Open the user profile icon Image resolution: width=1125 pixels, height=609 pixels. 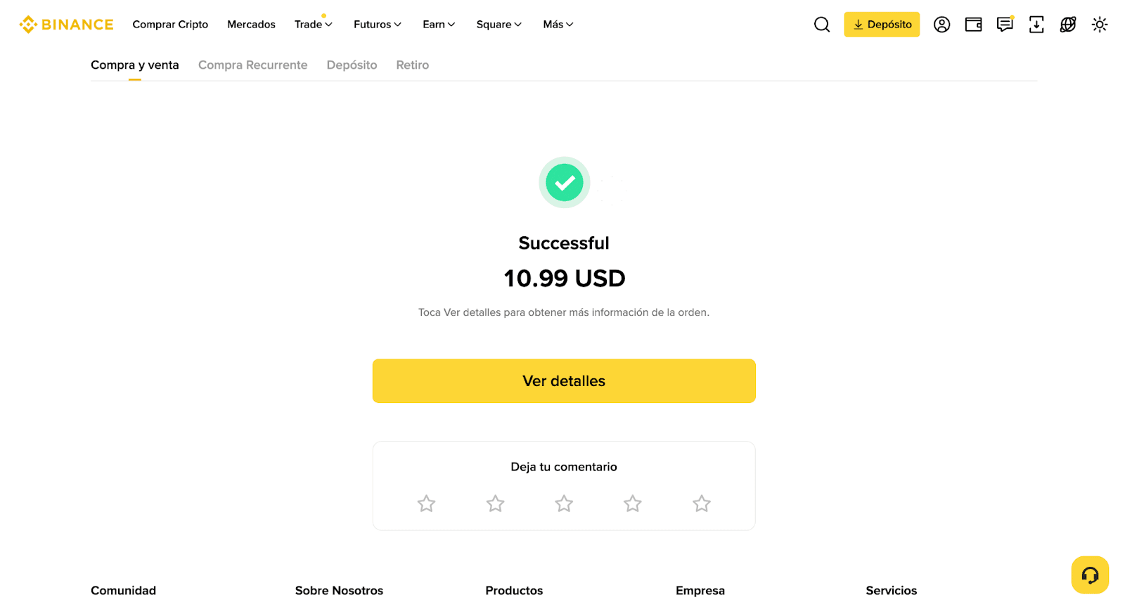click(941, 25)
